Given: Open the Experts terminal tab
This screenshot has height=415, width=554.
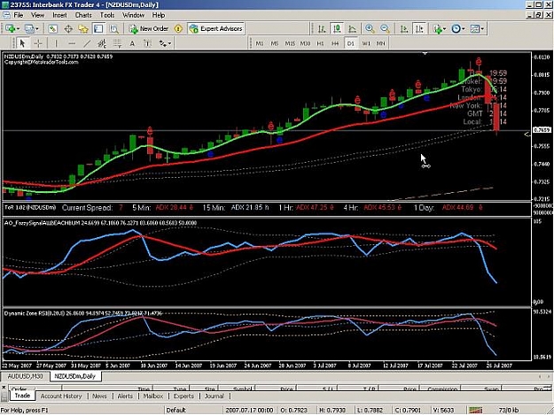Looking at the screenshot, I should 183,396.
